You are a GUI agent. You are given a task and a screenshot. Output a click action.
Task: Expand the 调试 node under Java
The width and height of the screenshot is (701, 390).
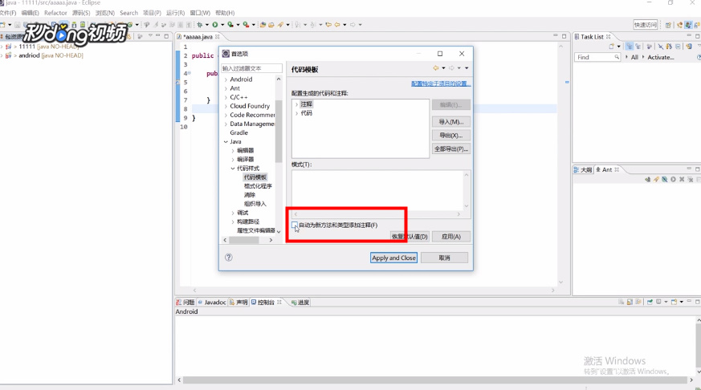(x=233, y=213)
